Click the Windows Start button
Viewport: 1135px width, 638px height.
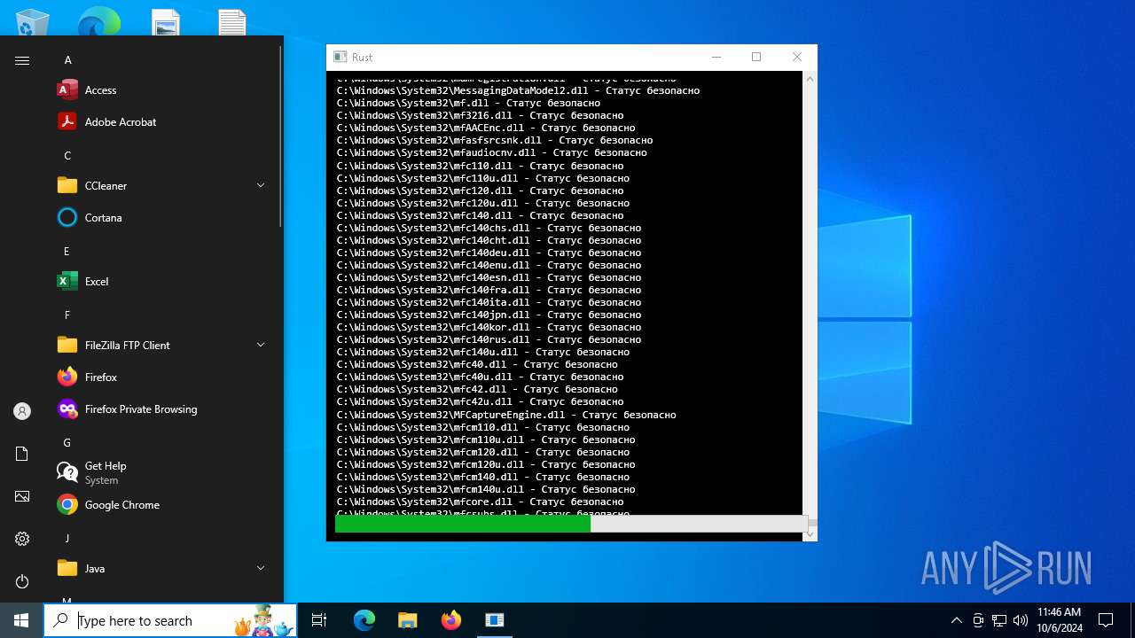point(21,620)
